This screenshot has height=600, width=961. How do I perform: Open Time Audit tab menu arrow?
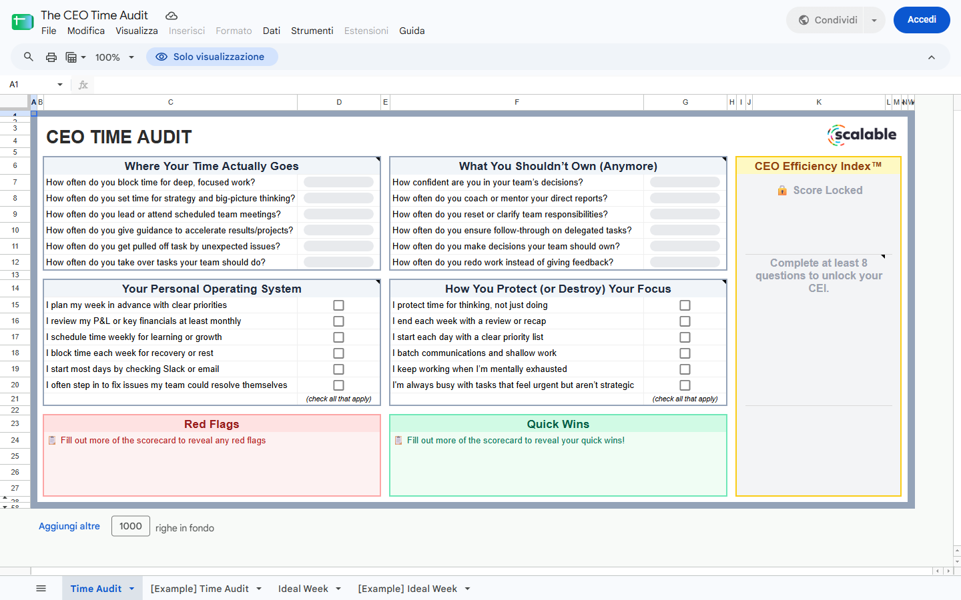click(131, 589)
